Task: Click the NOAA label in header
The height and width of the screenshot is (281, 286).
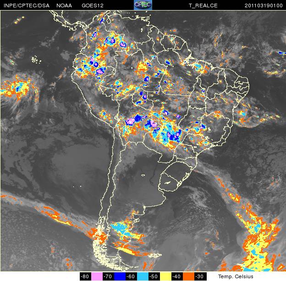Action: (x=64, y=5)
